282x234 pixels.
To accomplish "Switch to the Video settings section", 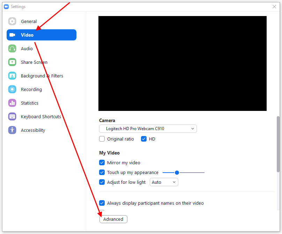I will click(41, 35).
